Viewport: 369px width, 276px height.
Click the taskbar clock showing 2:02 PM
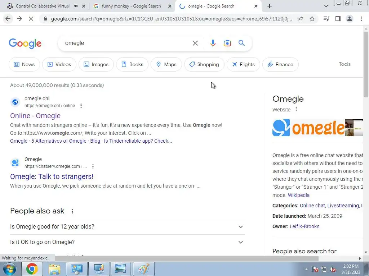point(351,269)
